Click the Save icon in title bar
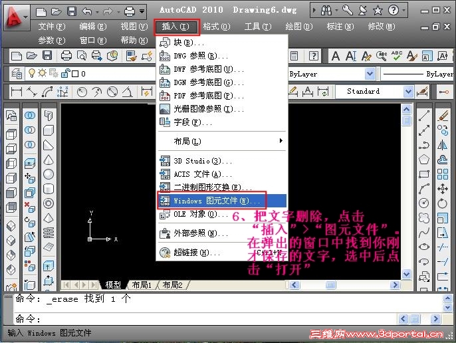Image resolution: width=456 pixels, height=343 pixels. [x=72, y=12]
